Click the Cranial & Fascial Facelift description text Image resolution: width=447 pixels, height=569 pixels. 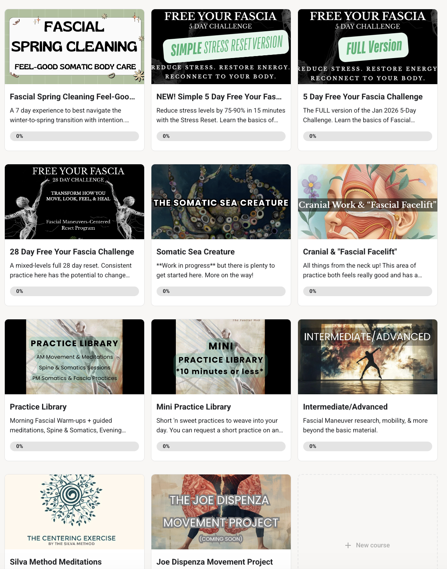(362, 270)
